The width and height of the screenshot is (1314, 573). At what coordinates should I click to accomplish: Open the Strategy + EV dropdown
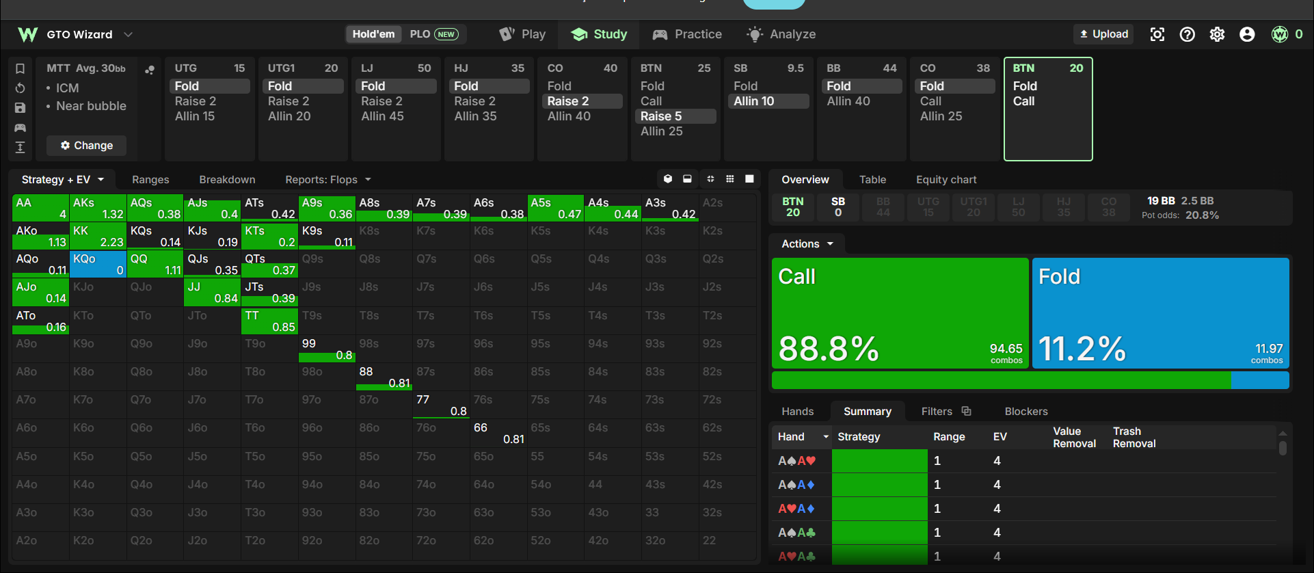point(62,179)
